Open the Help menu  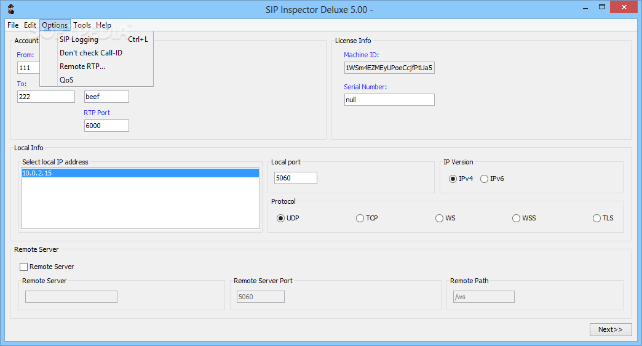(x=103, y=25)
